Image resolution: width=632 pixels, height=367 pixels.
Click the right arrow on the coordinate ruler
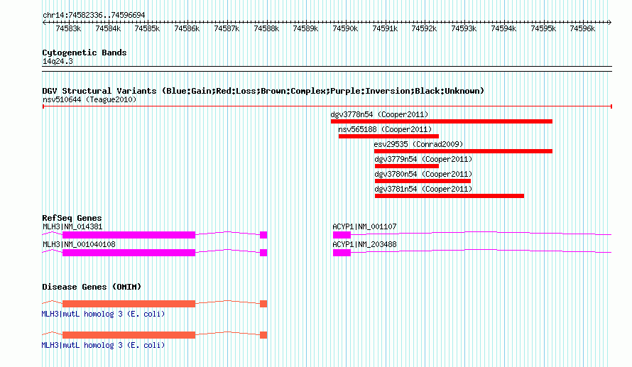coord(610,23)
